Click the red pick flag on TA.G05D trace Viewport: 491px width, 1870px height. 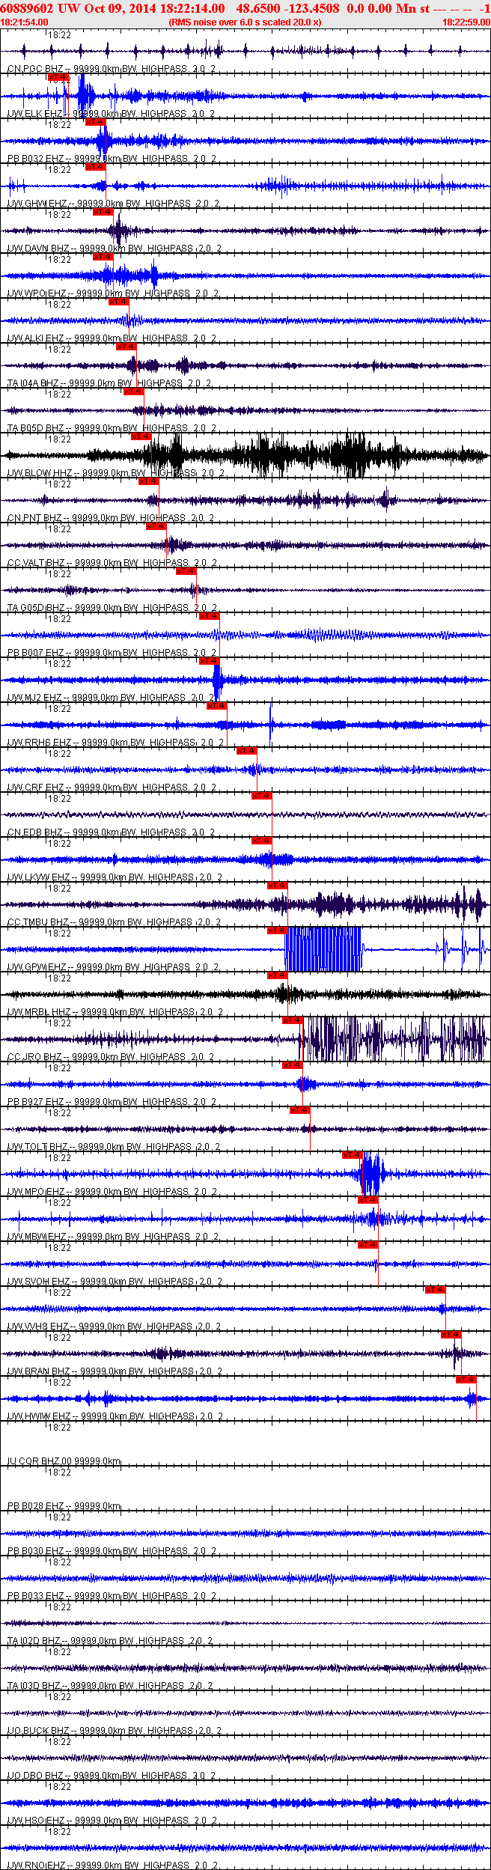186,571
